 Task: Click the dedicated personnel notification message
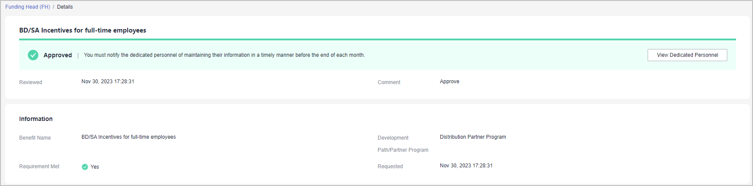pyautogui.click(x=224, y=55)
